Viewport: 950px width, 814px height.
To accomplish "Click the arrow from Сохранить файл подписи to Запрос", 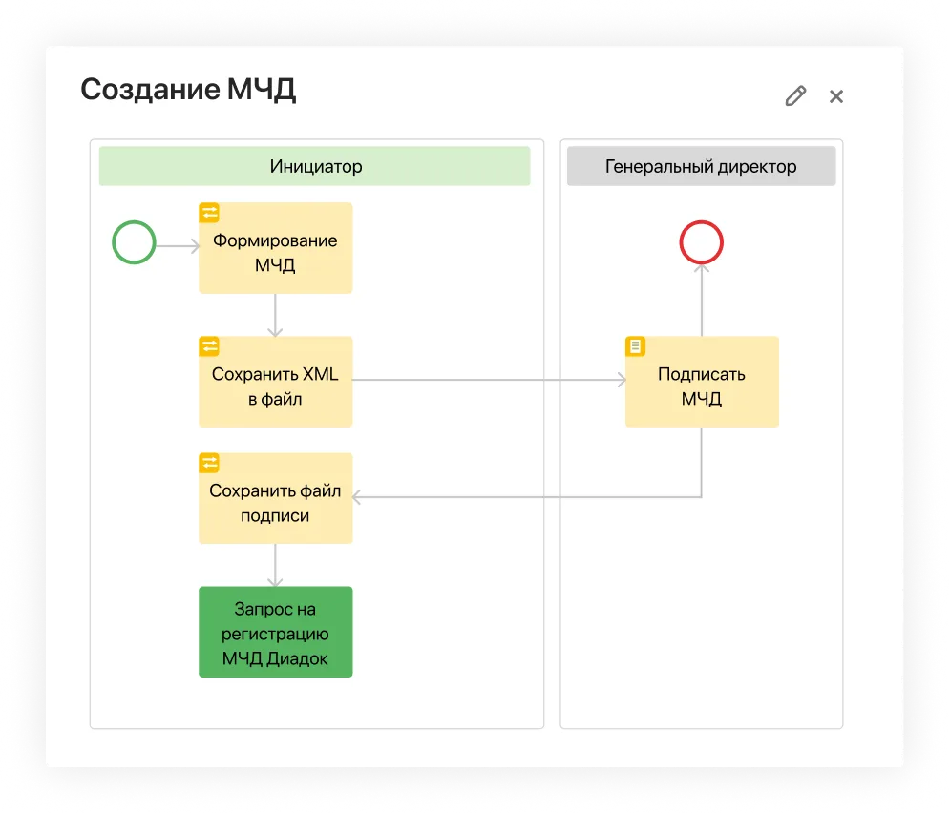I will point(275,565).
